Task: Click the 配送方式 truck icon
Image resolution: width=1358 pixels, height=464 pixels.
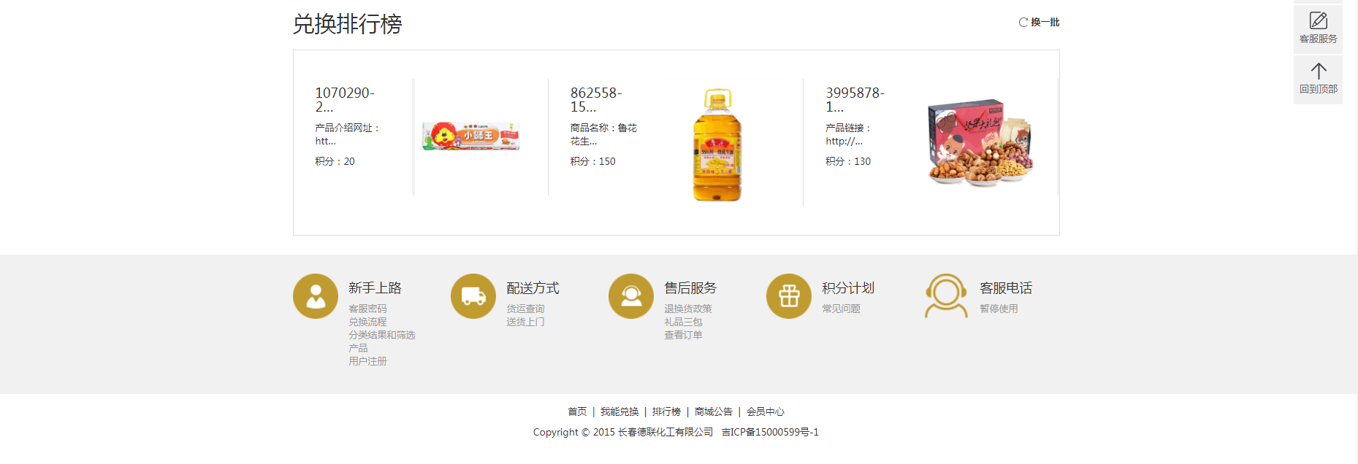Action: click(473, 296)
